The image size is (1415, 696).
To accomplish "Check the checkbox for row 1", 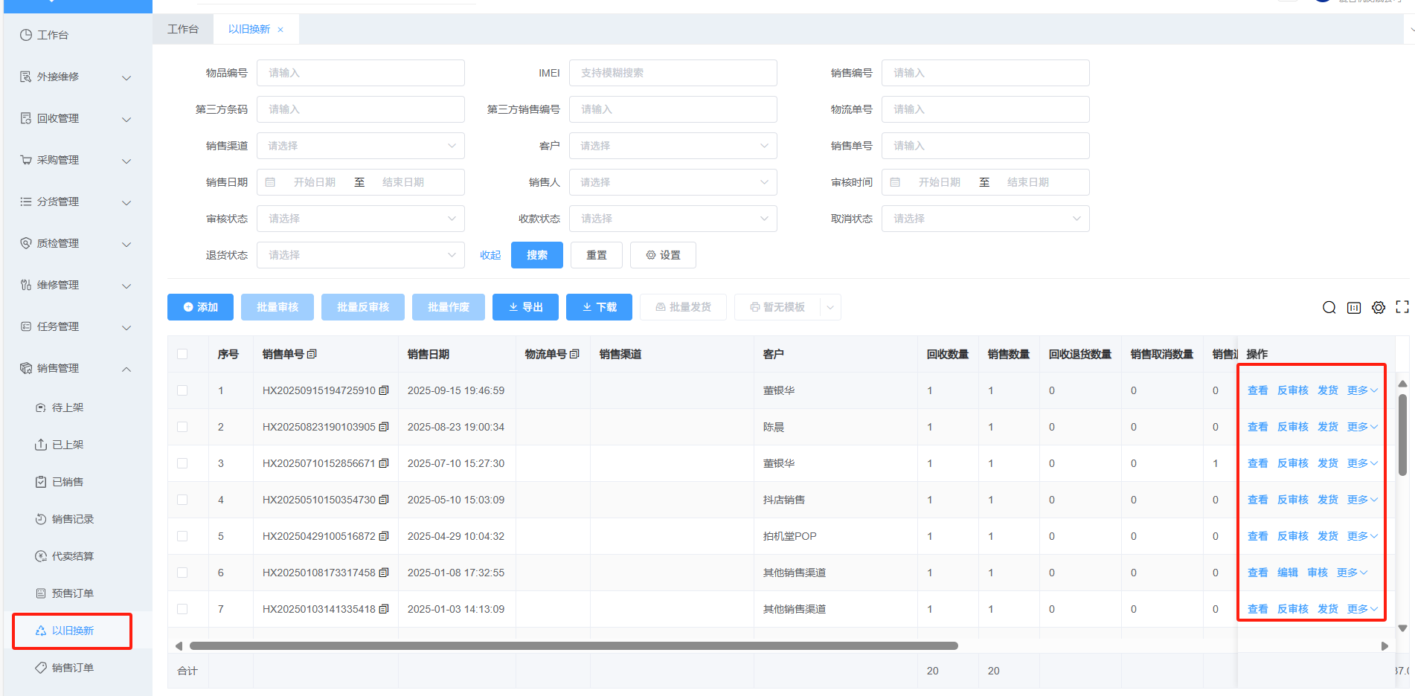I will click(182, 390).
